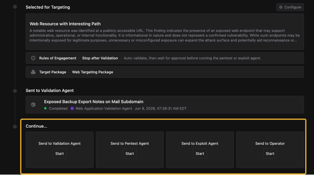Click the Target Package label
The height and width of the screenshot is (175, 314).
coord(53,72)
